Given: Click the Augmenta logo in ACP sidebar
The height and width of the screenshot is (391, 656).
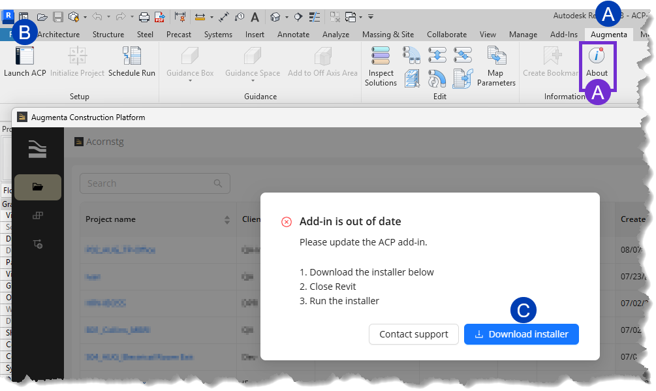Looking at the screenshot, I should [37, 149].
